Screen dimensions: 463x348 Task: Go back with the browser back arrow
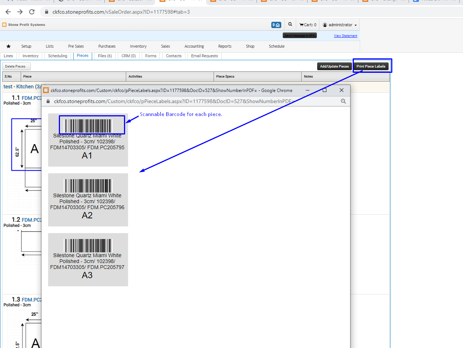tap(8, 12)
